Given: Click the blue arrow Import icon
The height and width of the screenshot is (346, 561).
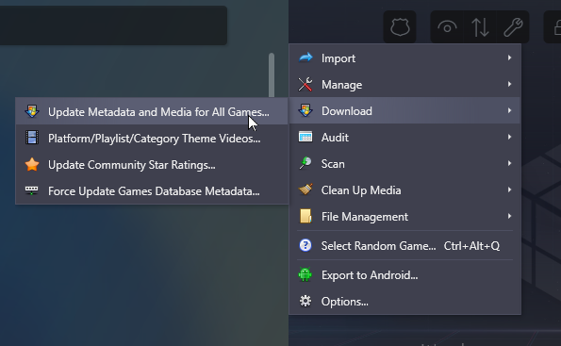Looking at the screenshot, I should [x=305, y=58].
